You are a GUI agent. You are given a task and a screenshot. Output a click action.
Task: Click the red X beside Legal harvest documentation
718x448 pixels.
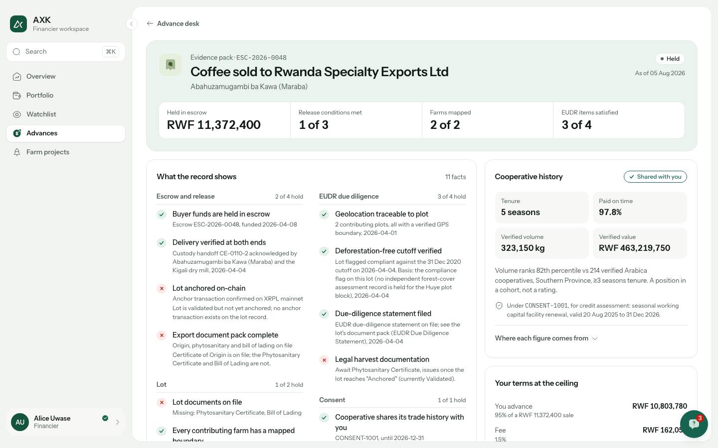(324, 359)
